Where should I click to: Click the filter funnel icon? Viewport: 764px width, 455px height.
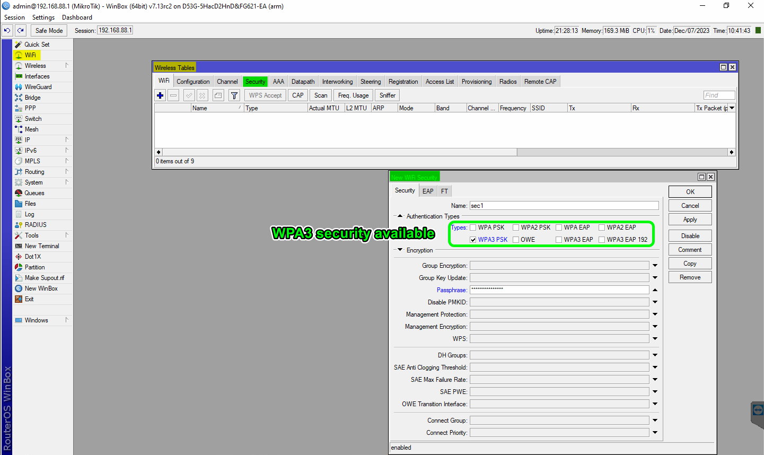234,95
